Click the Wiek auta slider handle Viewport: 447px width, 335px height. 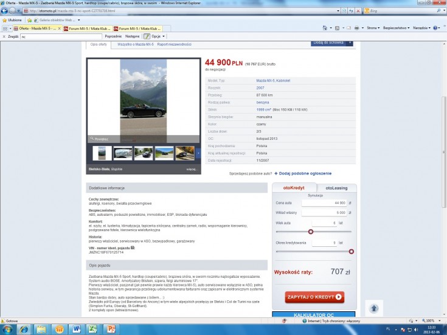311,232
